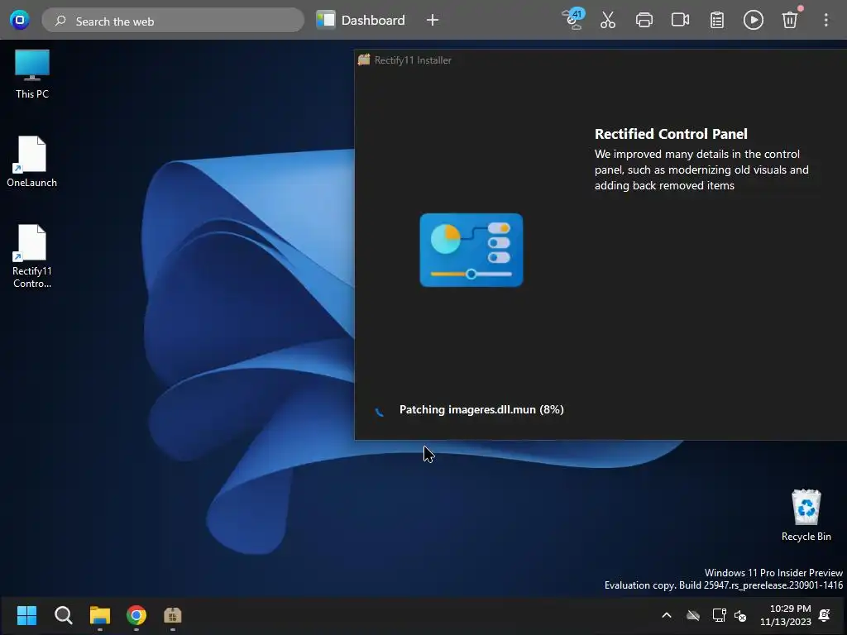Open the clock showing 10:29 PM

[786, 615]
